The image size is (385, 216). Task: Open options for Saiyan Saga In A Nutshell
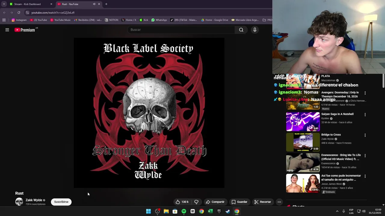coord(365,115)
